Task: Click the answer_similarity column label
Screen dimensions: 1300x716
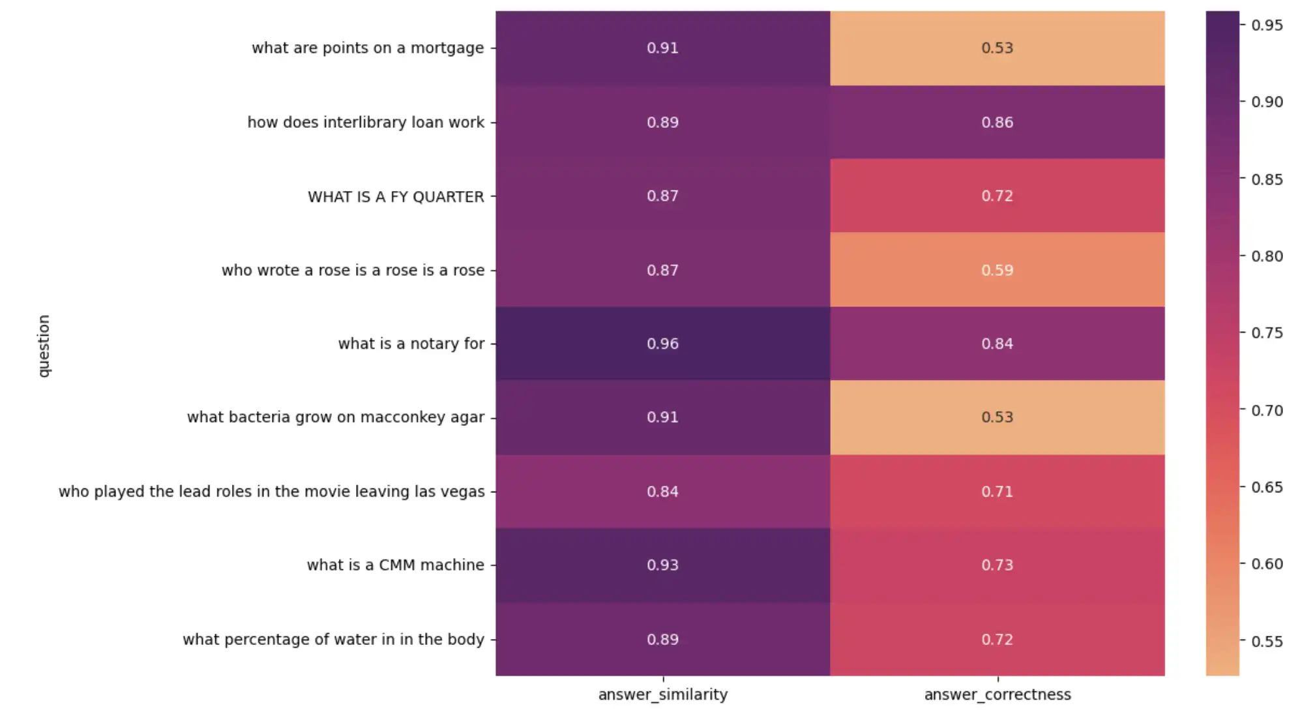Action: [662, 694]
